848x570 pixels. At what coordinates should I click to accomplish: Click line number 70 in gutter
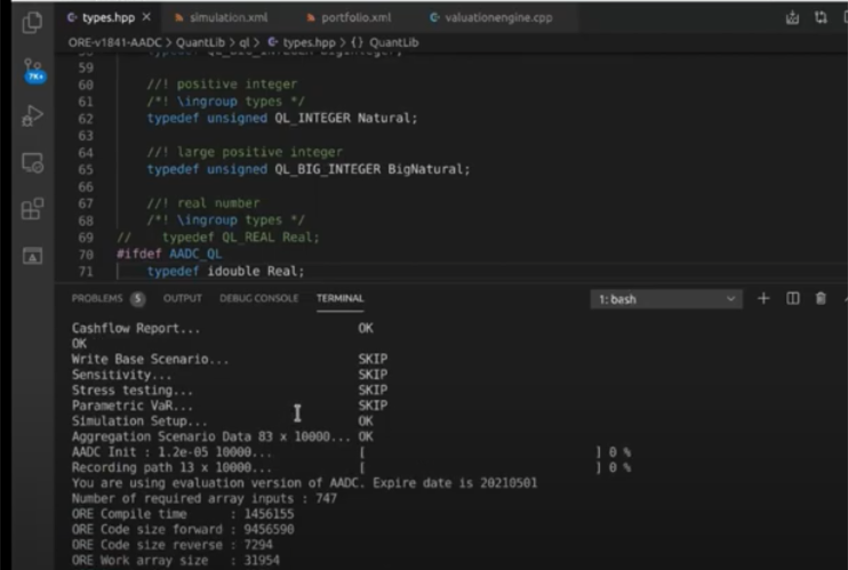pos(86,254)
